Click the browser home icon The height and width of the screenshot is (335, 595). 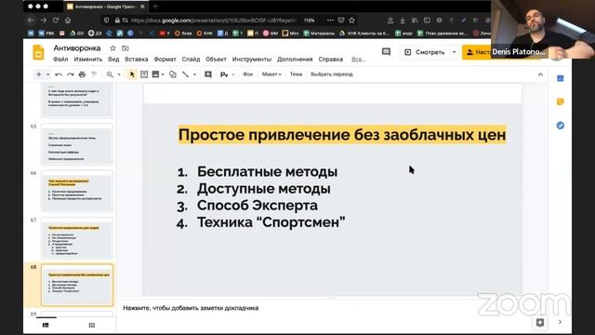[x=68, y=20]
